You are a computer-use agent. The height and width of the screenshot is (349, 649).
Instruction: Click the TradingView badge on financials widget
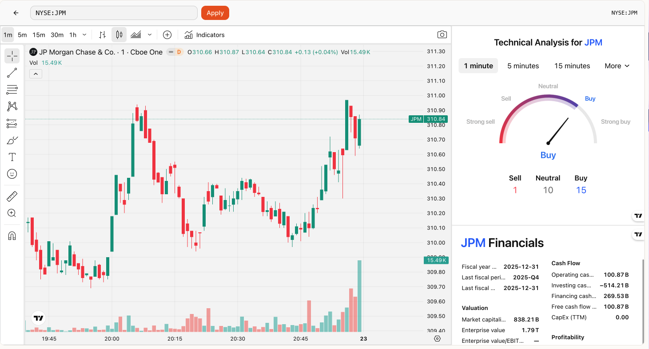tap(638, 234)
